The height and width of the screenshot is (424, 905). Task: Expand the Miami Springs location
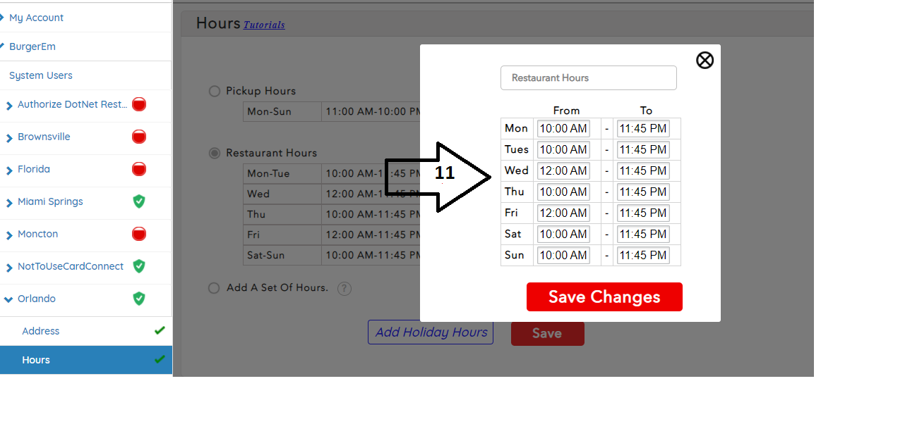click(9, 202)
